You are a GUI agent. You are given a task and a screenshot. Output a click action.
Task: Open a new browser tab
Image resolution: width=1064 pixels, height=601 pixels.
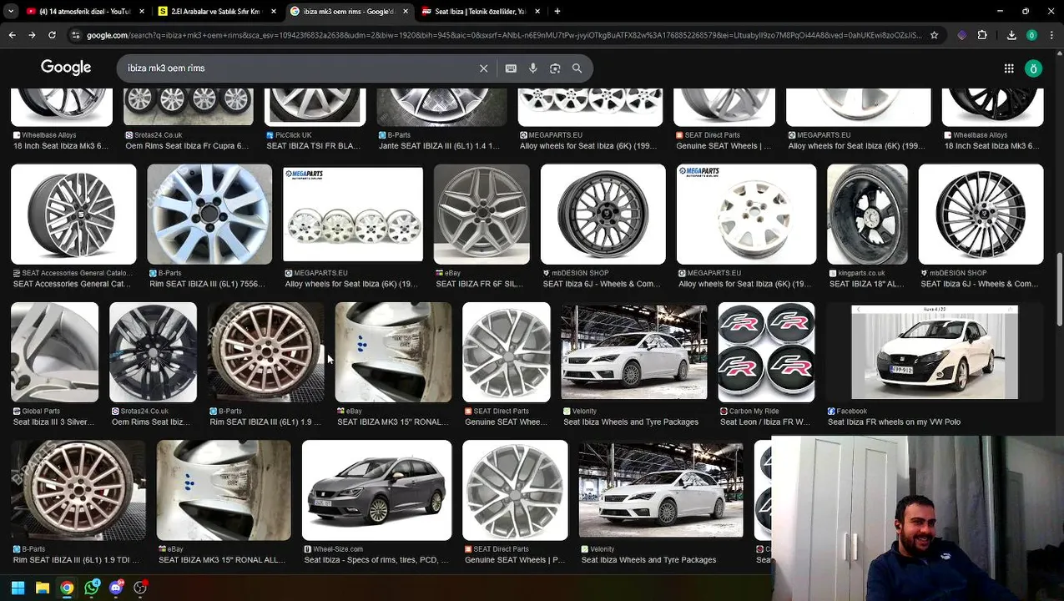(x=557, y=12)
